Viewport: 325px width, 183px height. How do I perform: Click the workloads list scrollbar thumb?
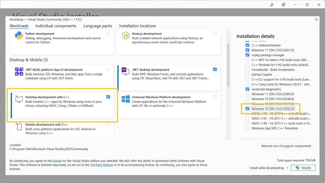click(228, 65)
